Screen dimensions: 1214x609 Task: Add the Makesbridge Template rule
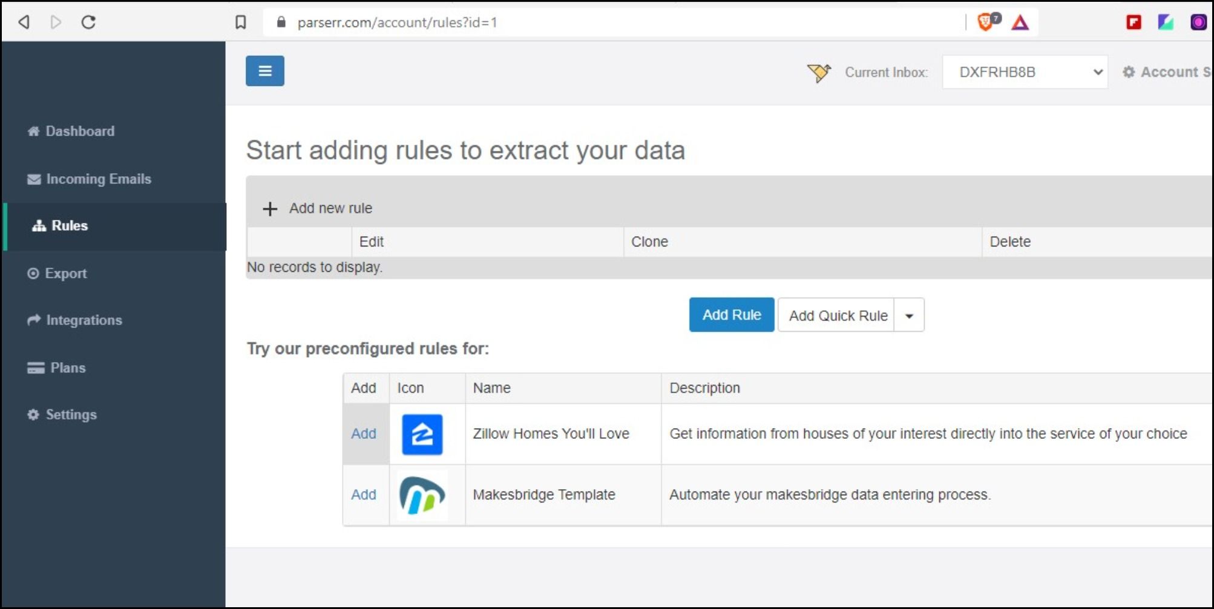coord(363,495)
